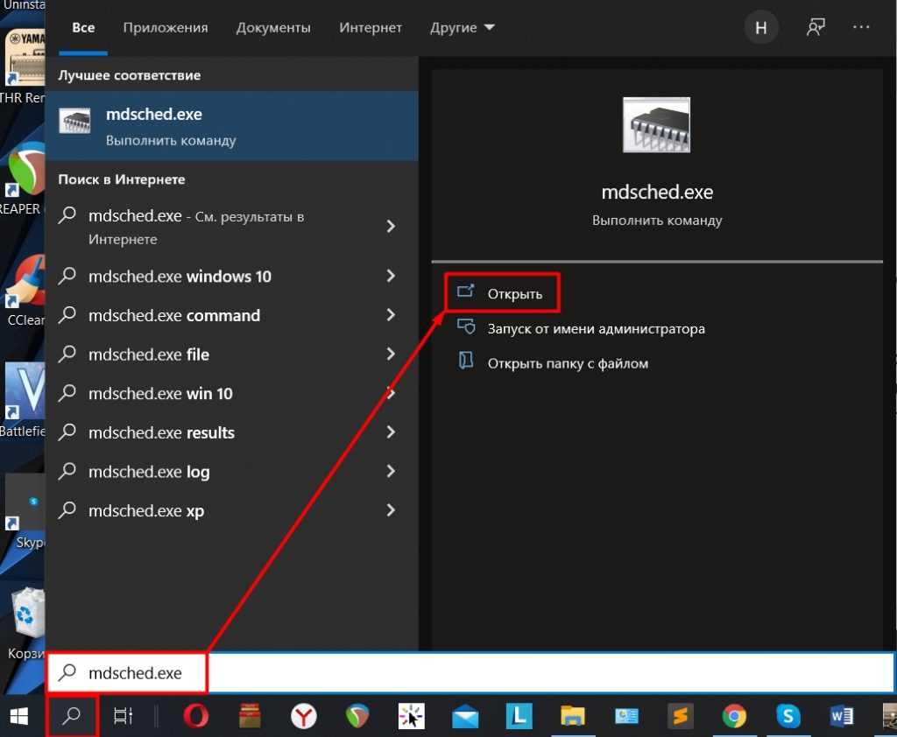Open Task View from the taskbar

(124, 716)
